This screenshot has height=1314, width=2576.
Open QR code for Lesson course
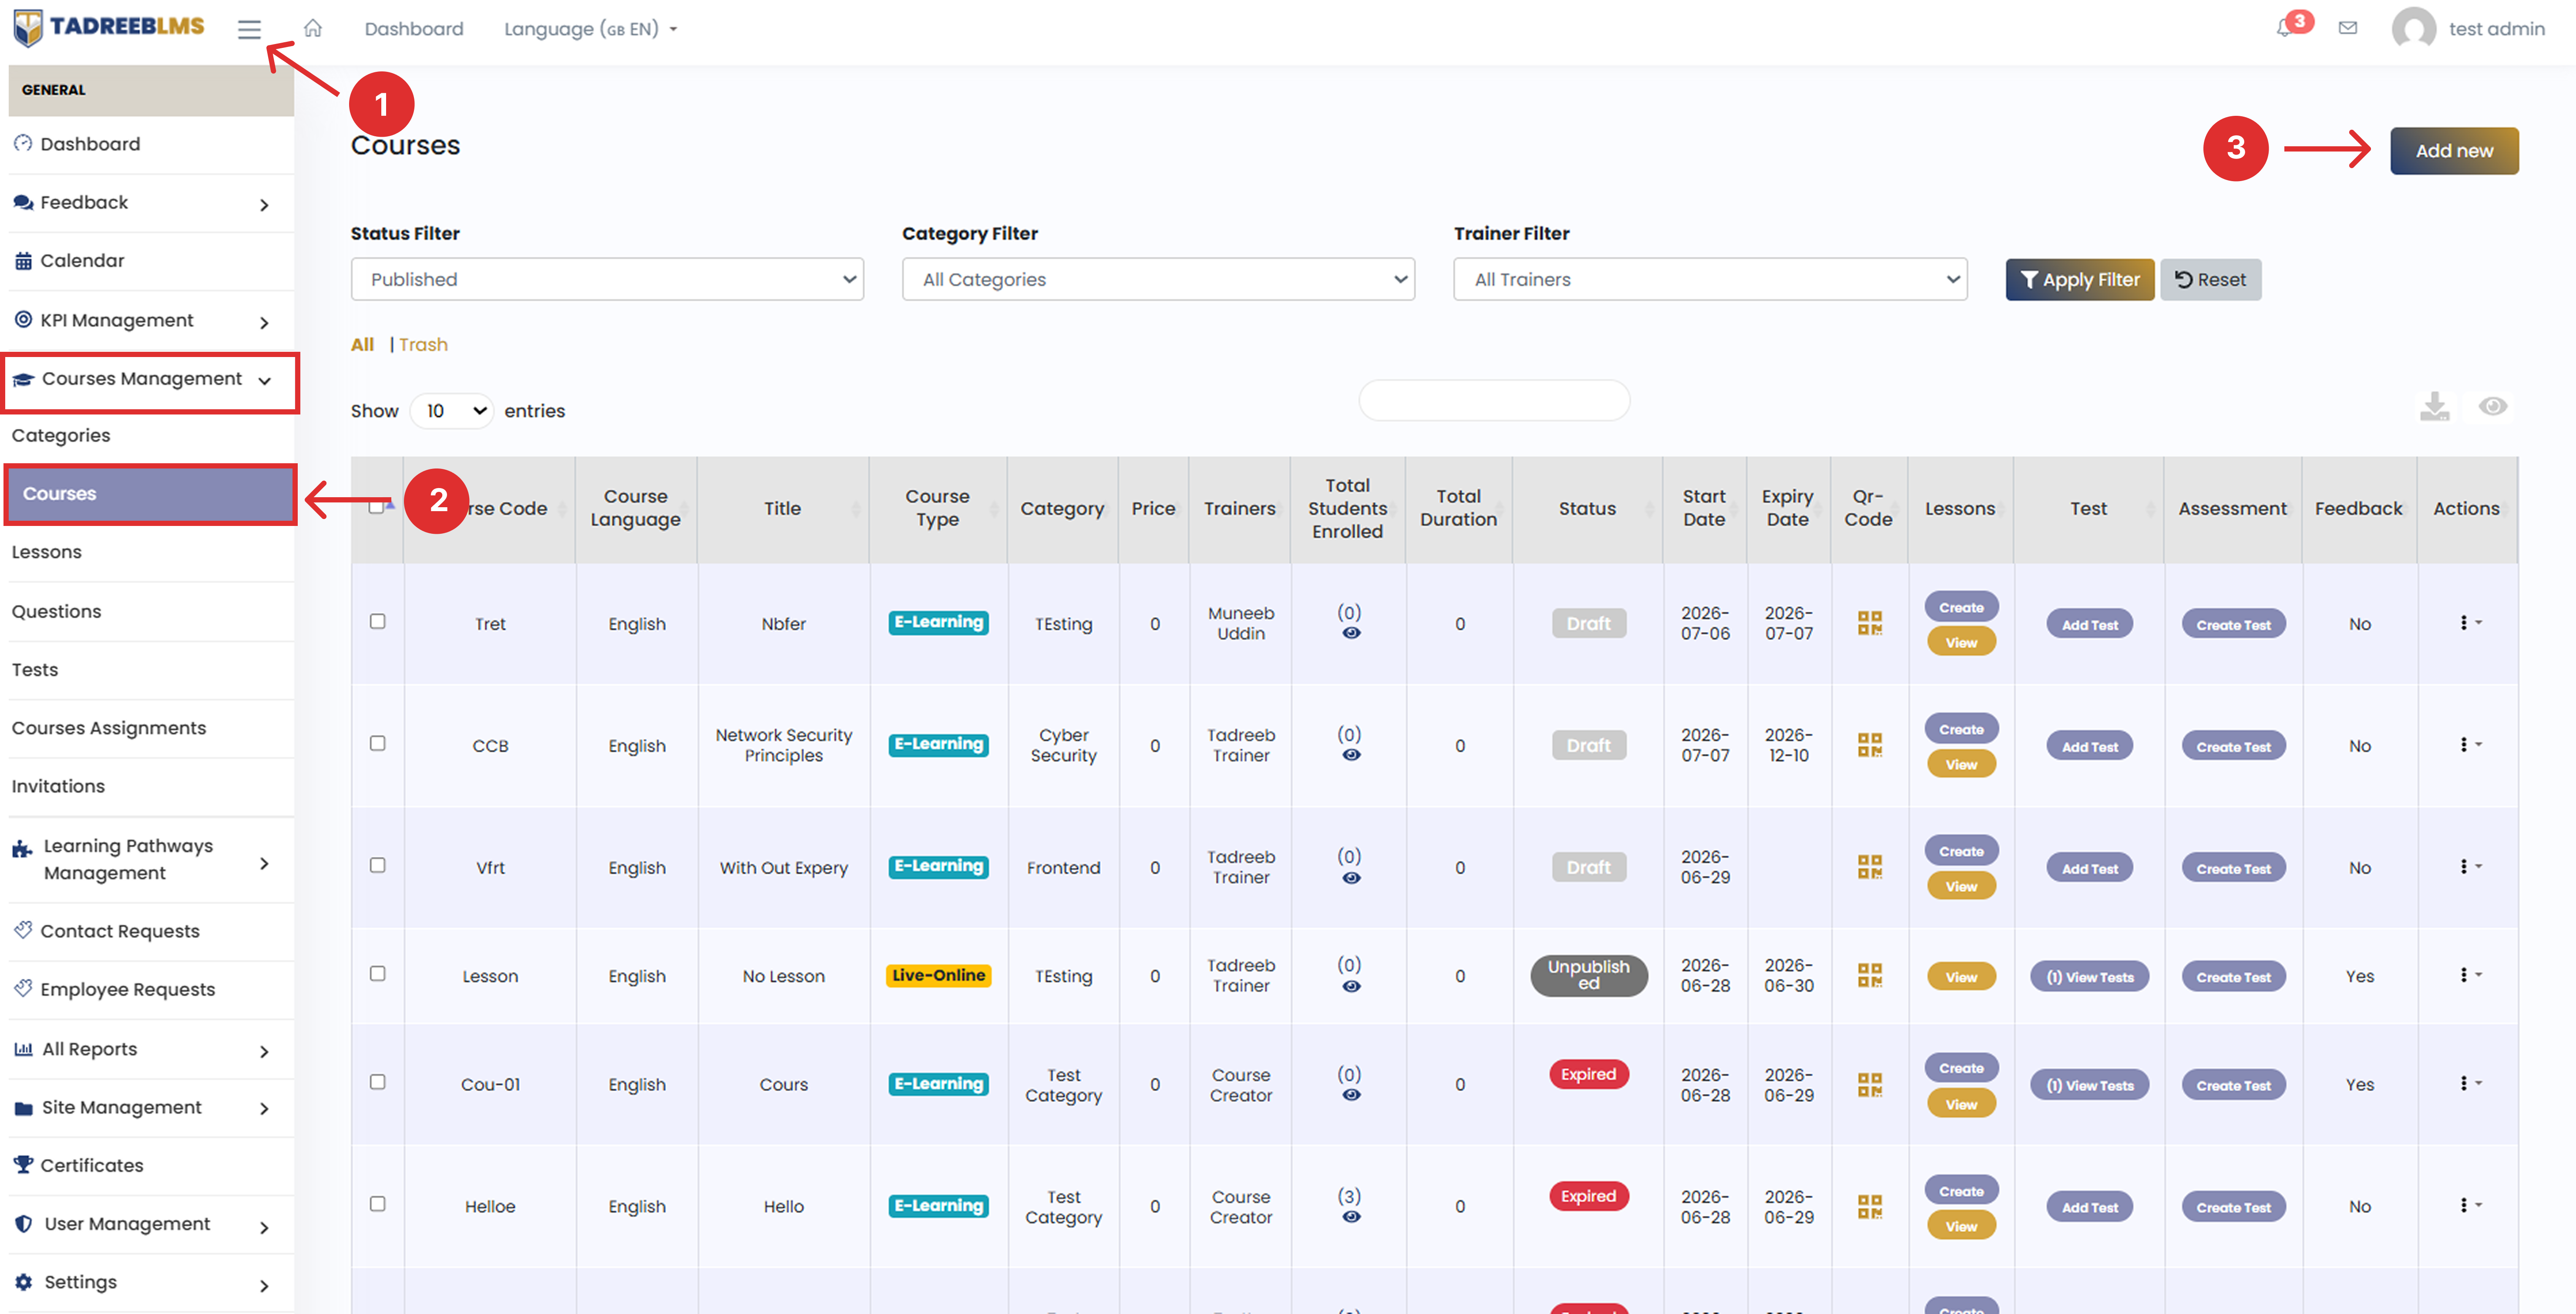click(1869, 975)
